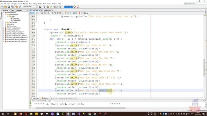Image resolution: width=207 pixels, height=116 pixels.
Task: Select Main.java in the Projects tree
Action: (16, 18)
